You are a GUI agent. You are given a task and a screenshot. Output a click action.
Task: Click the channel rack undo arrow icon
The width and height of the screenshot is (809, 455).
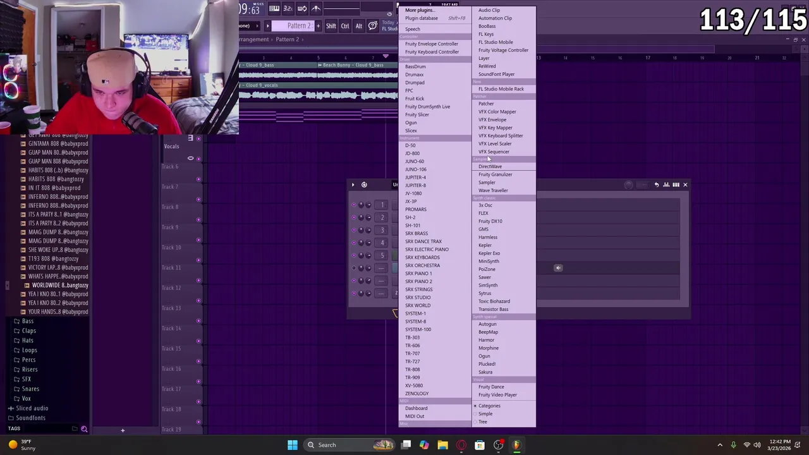pos(657,185)
